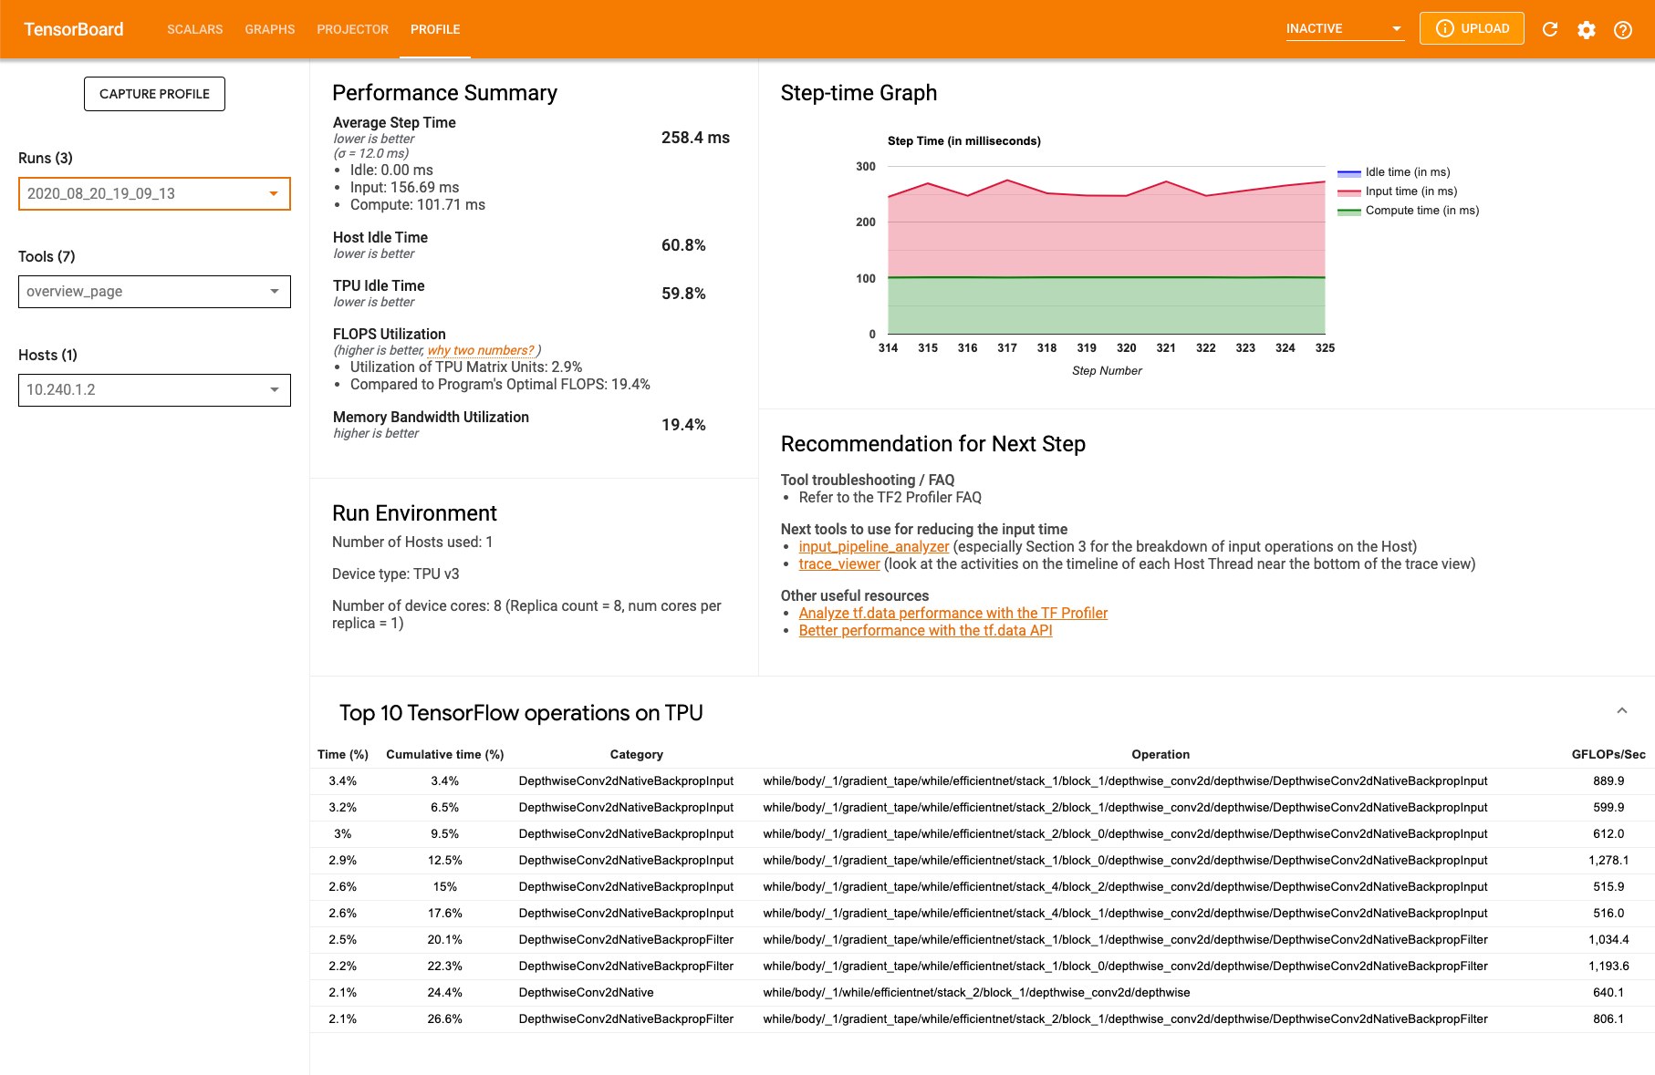Screen dimensions: 1655x1075
Task: Click the UPLOAD button
Action: (x=1472, y=28)
